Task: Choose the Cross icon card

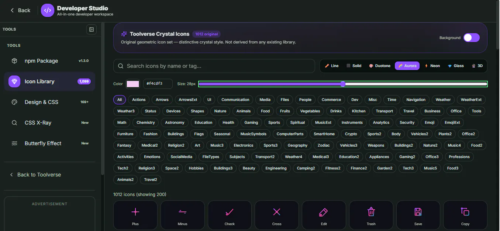Action: pos(277,215)
